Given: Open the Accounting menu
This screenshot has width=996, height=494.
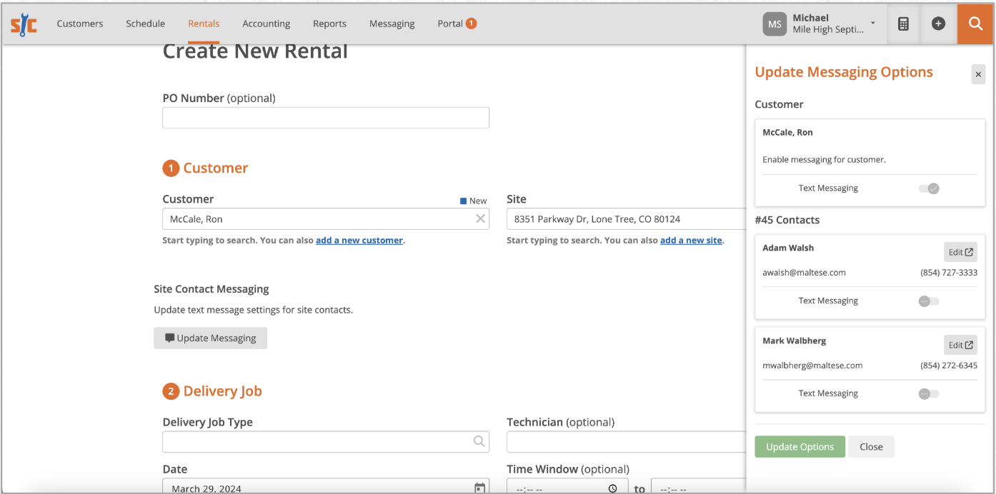Looking at the screenshot, I should click(x=266, y=24).
